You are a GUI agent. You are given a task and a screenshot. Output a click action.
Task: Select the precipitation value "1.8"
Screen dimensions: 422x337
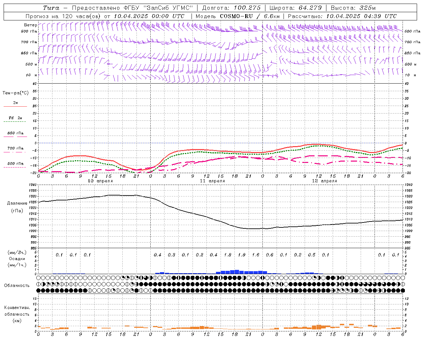pos(227,255)
